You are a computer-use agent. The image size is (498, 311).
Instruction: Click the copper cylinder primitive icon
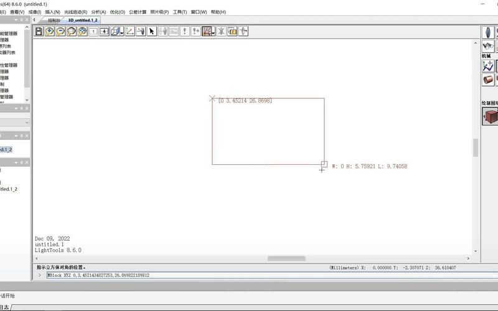489,80
